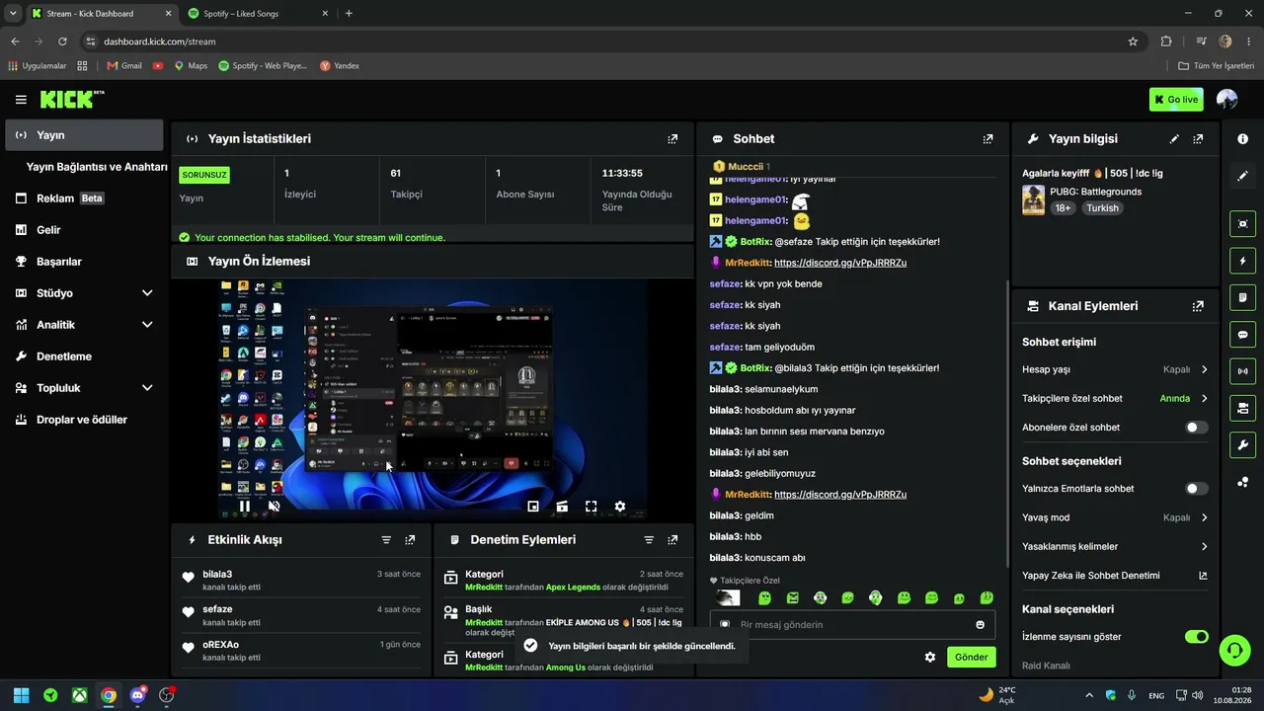The image size is (1264, 711).
Task: Pop out the Etkinlik Akışı panel
Action: 410,540
